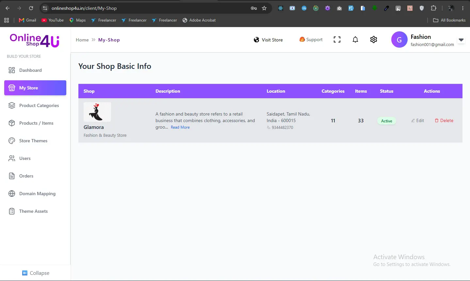Click the Glamora shop name
This screenshot has width=470, height=281.
(x=94, y=127)
